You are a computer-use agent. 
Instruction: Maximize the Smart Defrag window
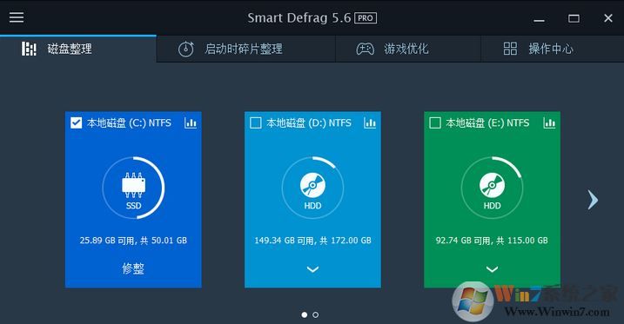[x=574, y=18]
